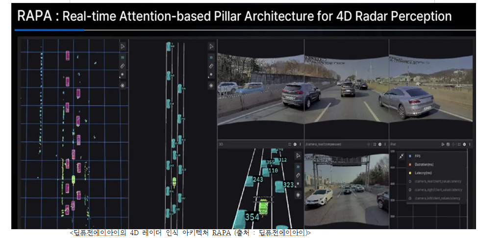Viewport: 478px width, 238px height.
Task: Open the three-dot menu of /camera_rear/compressed panel
Action: click(385, 145)
